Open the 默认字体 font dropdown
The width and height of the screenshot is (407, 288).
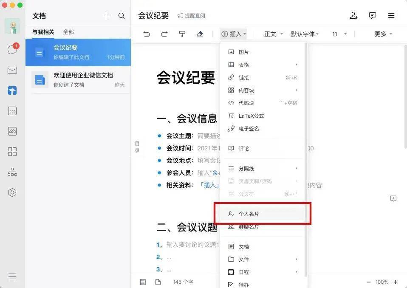click(x=305, y=34)
